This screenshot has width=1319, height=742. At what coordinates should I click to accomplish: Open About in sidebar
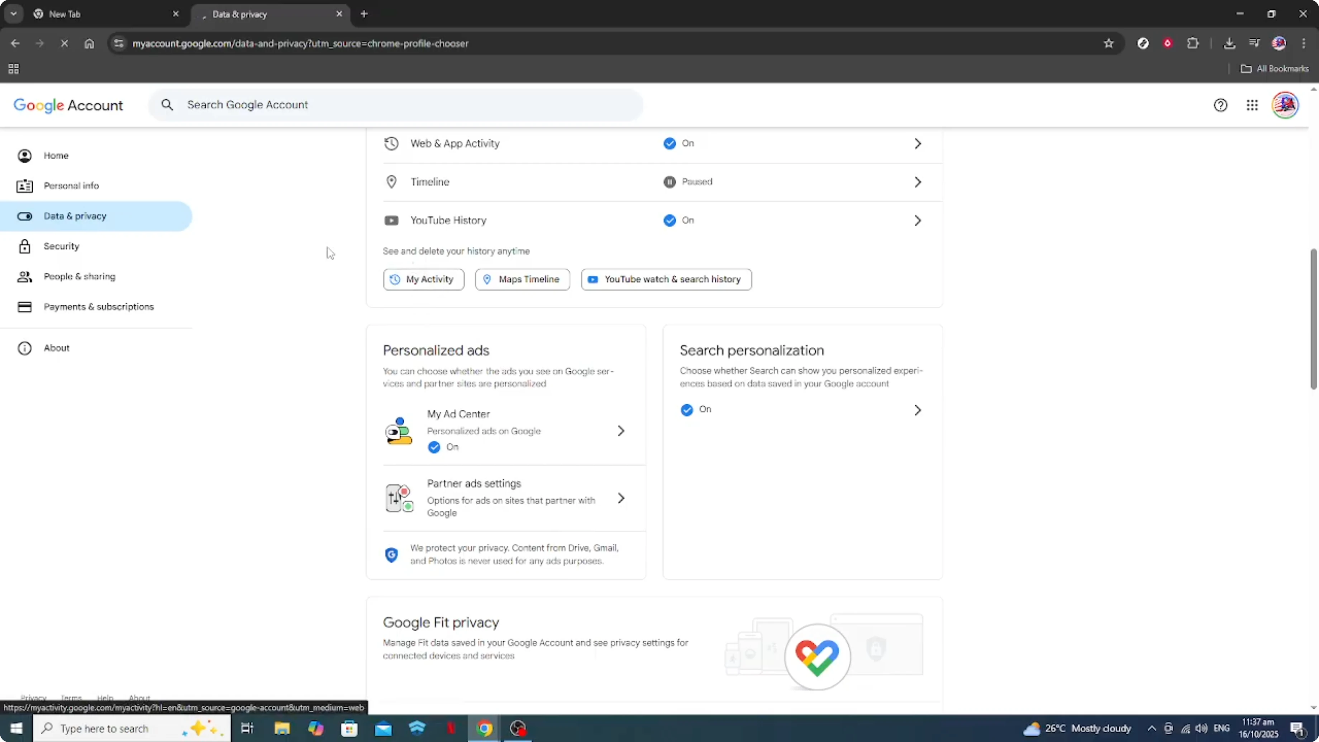[x=96, y=348]
